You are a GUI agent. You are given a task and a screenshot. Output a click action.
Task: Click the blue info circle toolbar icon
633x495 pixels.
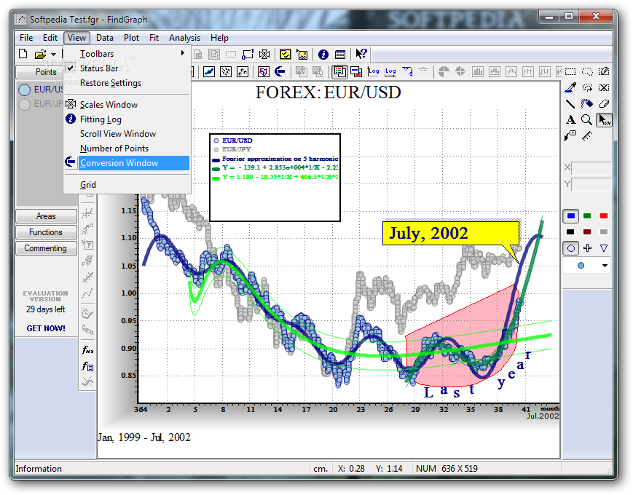point(323,55)
